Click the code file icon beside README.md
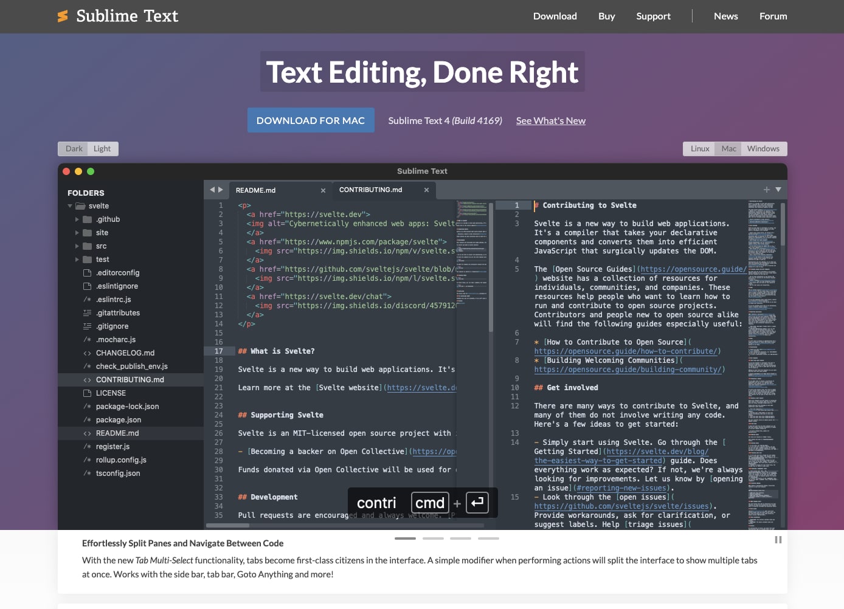The height and width of the screenshot is (609, 844). click(x=87, y=433)
